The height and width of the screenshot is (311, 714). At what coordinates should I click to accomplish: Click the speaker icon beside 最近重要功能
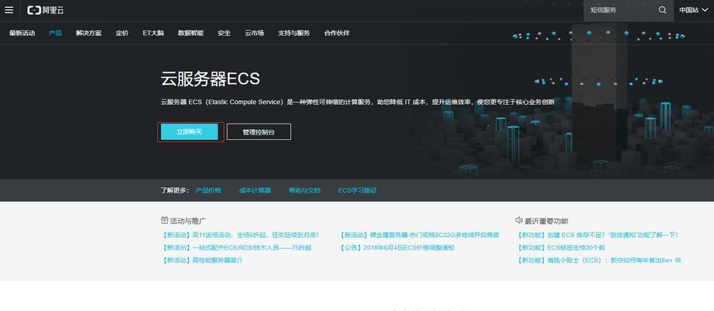point(519,220)
